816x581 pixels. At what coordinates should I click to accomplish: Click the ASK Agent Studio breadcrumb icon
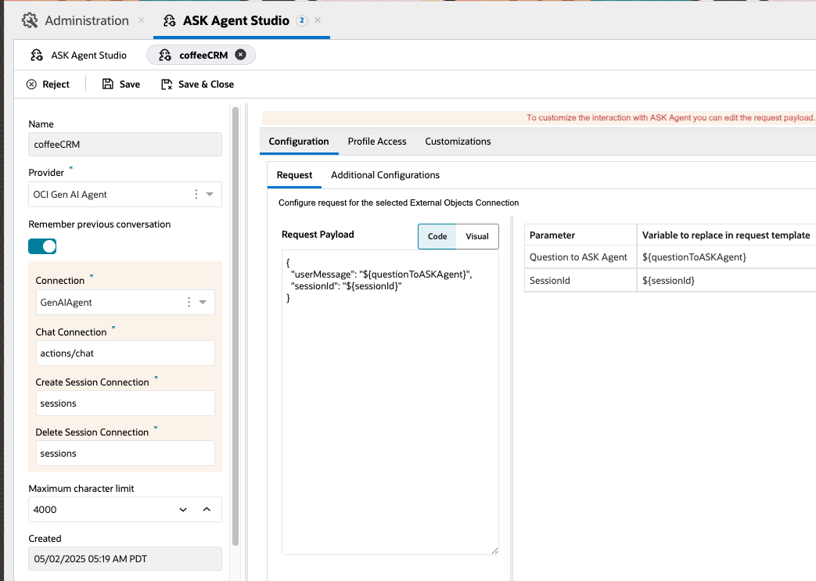pos(36,55)
